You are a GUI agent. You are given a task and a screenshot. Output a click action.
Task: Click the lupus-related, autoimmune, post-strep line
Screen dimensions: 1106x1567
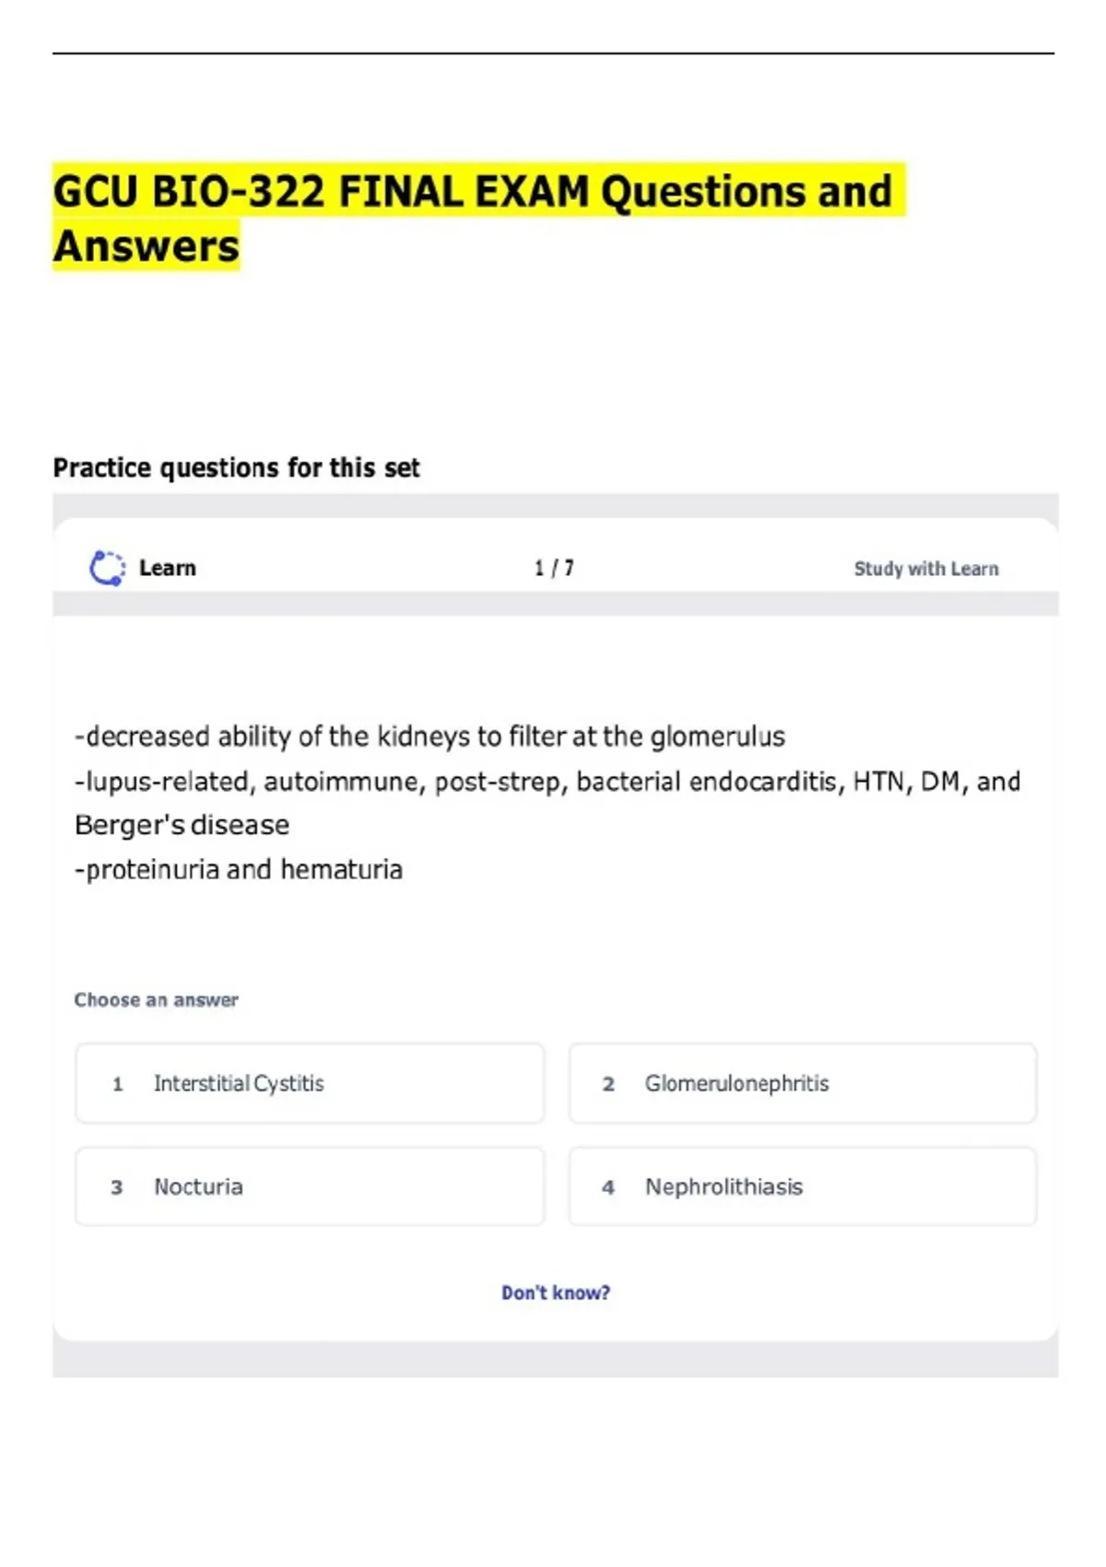pyautogui.click(x=547, y=782)
